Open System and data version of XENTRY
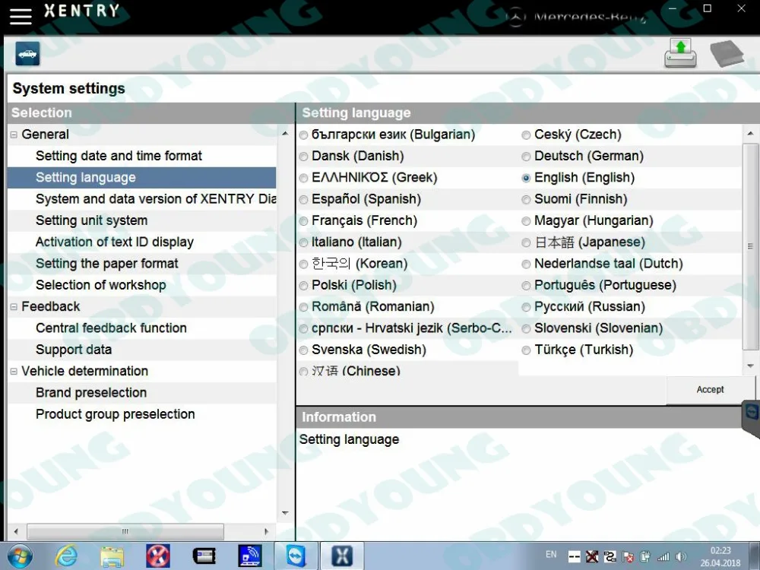 (x=156, y=198)
